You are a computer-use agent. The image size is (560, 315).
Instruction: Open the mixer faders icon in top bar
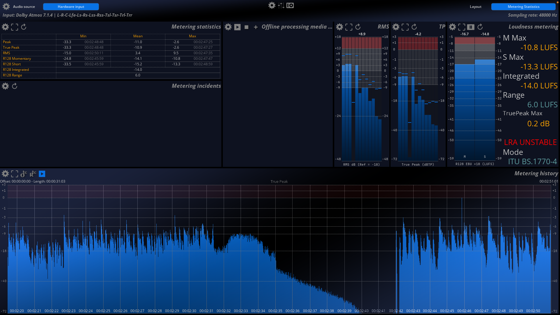(281, 6)
